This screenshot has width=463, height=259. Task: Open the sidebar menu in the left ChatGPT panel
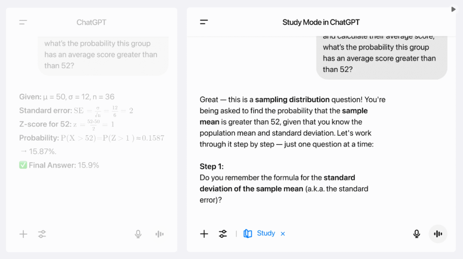(23, 22)
